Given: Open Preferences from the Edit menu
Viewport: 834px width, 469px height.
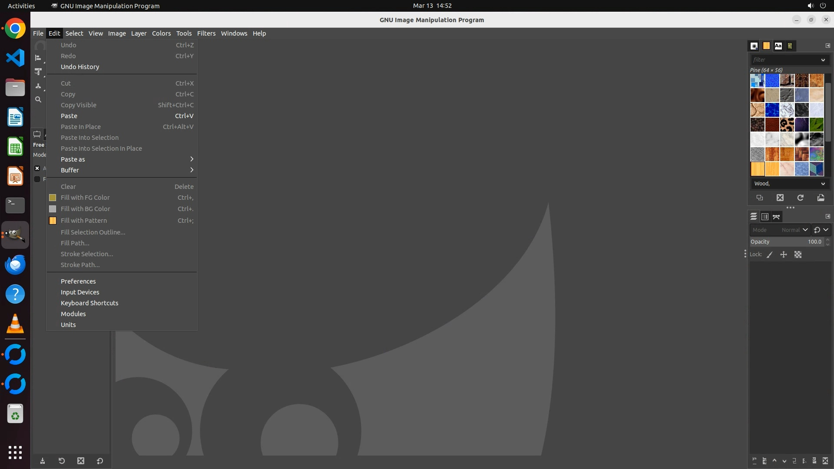Looking at the screenshot, I should [x=78, y=281].
